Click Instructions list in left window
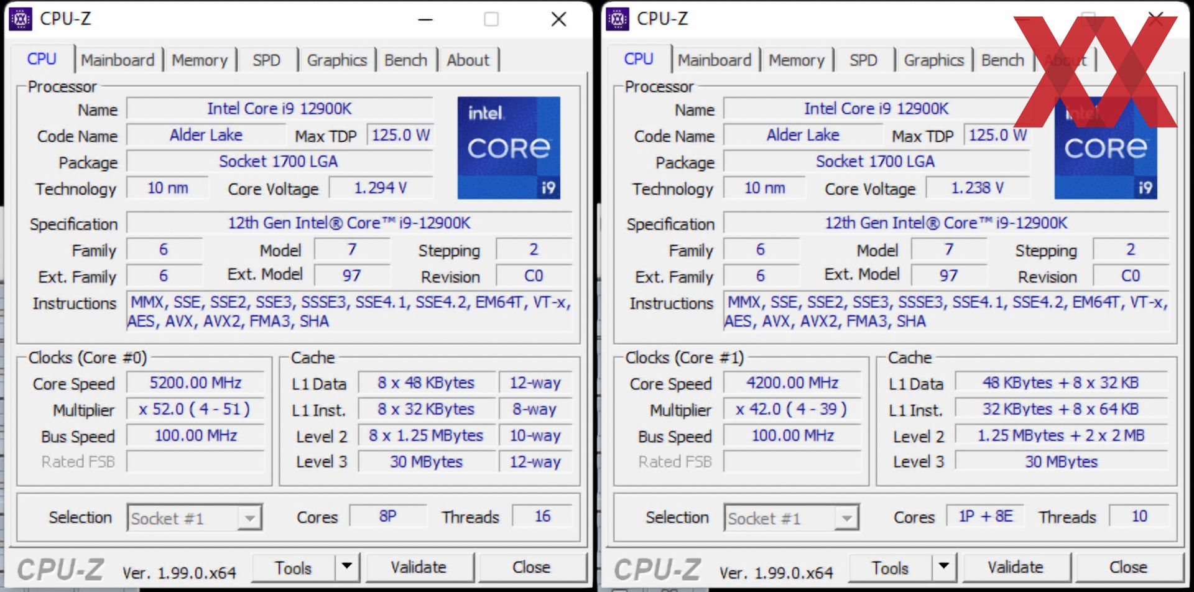Screen dimensions: 1194x592 click(349, 312)
